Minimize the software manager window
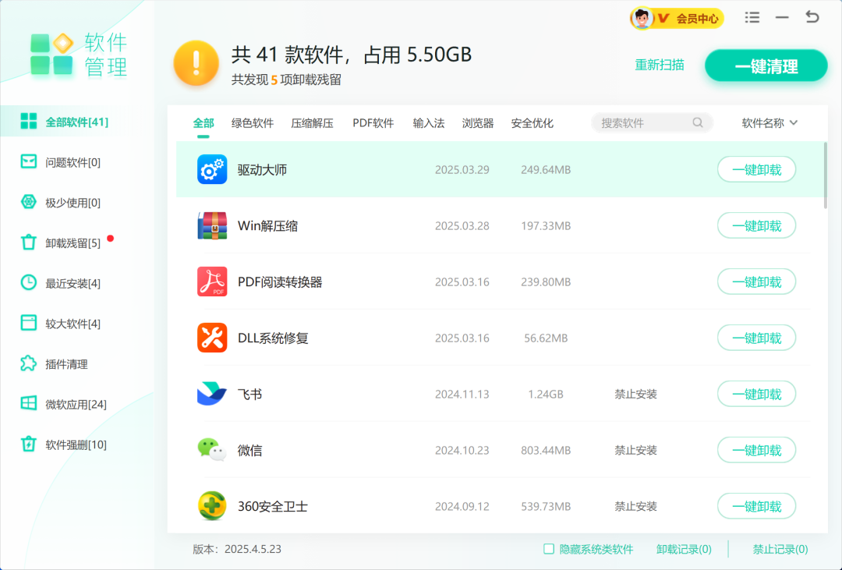The image size is (842, 570). 782,18
